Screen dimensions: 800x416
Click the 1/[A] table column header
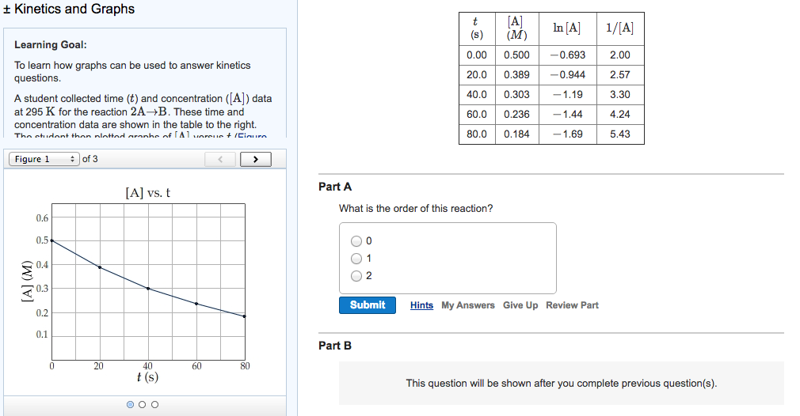620,28
